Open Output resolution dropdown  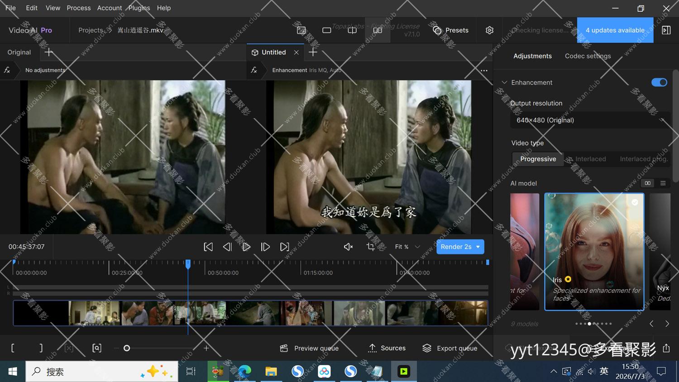coord(590,120)
